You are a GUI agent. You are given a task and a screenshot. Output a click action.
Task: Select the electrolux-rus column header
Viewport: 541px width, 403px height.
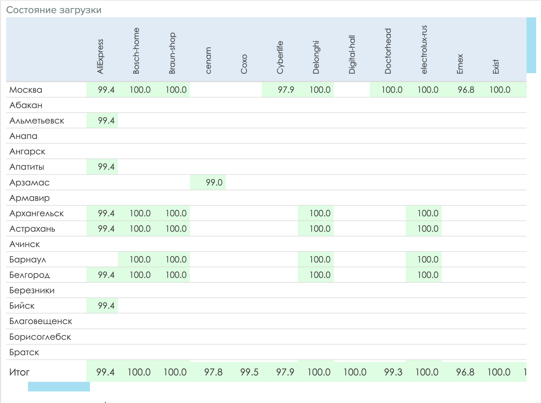pos(424,49)
